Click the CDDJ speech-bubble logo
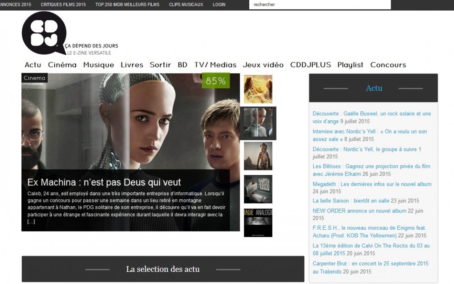The height and width of the screenshot is (284, 454). [44, 33]
